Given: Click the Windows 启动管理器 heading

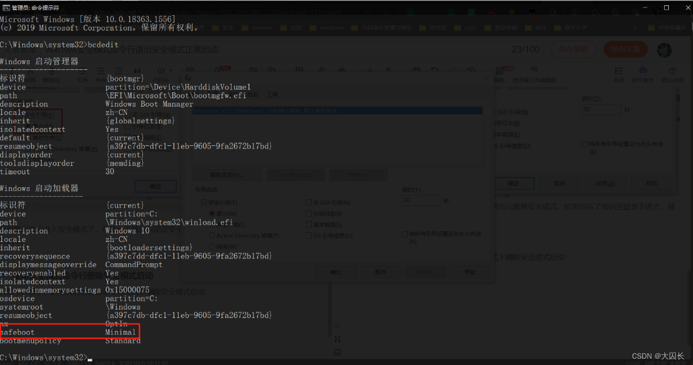Looking at the screenshot, I should pyautogui.click(x=39, y=62).
